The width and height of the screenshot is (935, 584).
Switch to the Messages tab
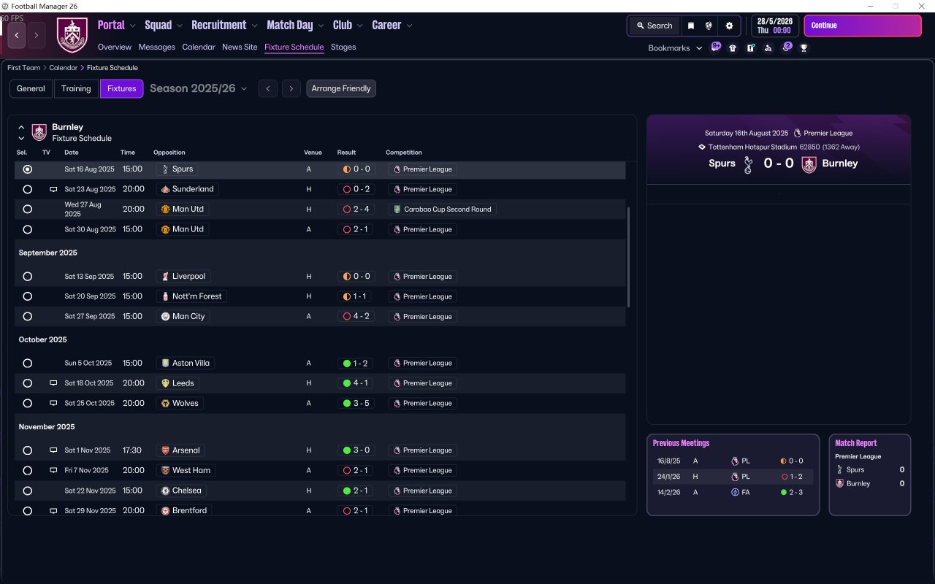(x=157, y=47)
